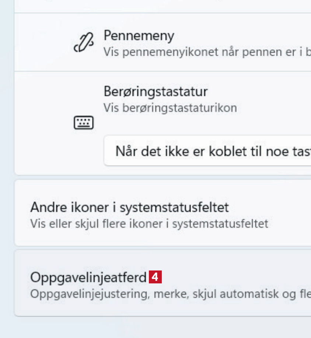Image resolution: width=311 pixels, height=338 pixels.
Task: Select the Pennemeny heading
Action: click(139, 36)
